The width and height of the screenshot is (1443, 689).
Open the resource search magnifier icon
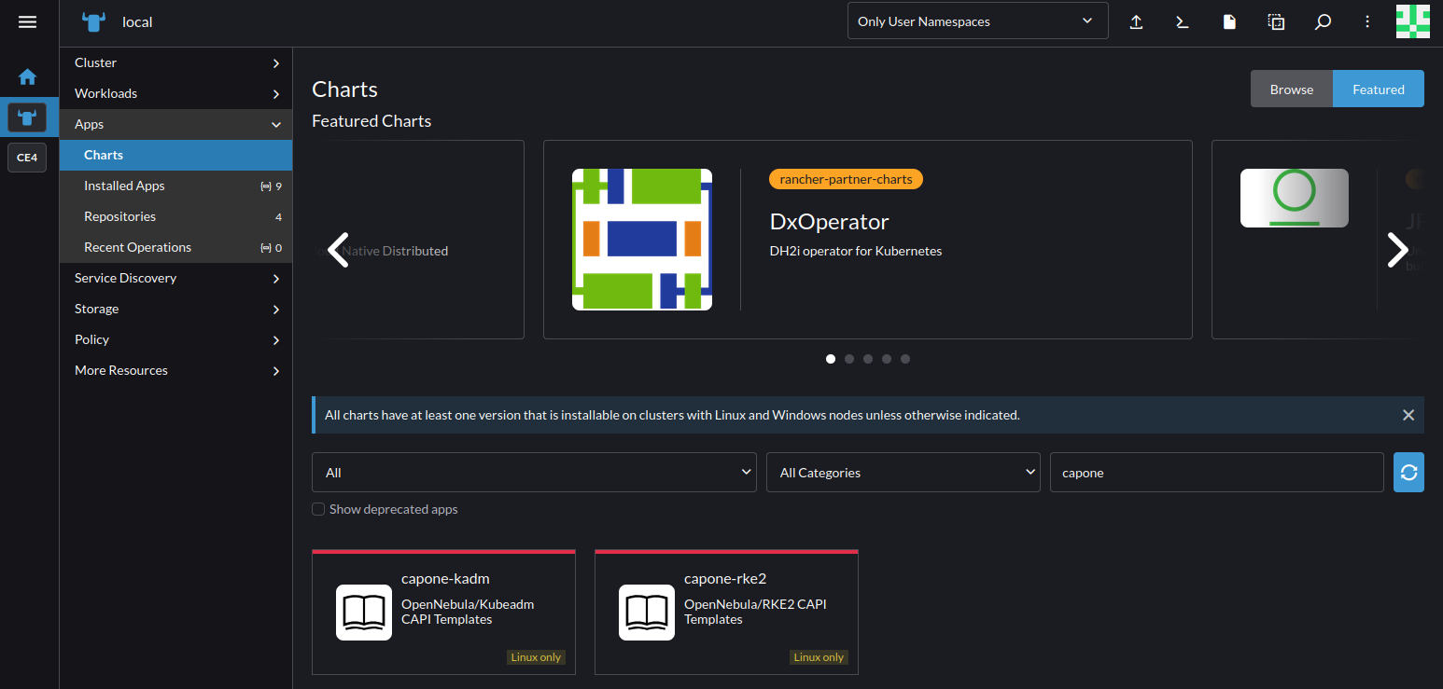pyautogui.click(x=1323, y=21)
